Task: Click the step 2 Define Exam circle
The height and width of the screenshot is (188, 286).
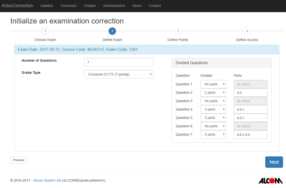Action: click(x=112, y=31)
